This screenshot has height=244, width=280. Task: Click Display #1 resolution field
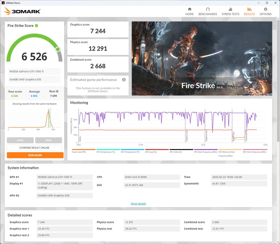(64, 186)
